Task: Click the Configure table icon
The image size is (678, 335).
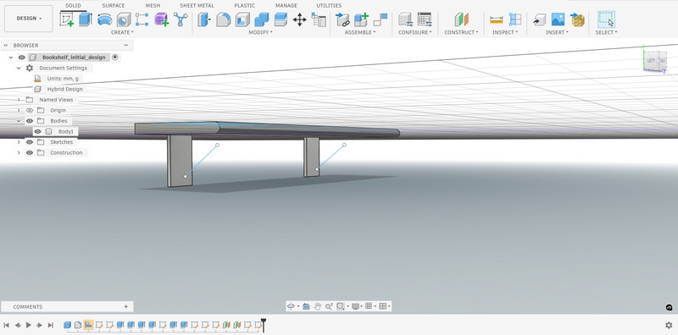Action: click(425, 19)
